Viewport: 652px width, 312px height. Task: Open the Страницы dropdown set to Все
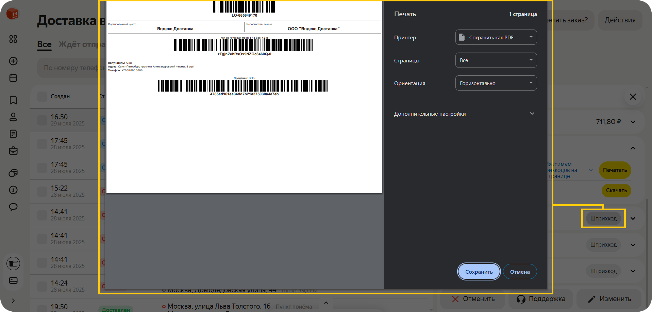pyautogui.click(x=496, y=60)
